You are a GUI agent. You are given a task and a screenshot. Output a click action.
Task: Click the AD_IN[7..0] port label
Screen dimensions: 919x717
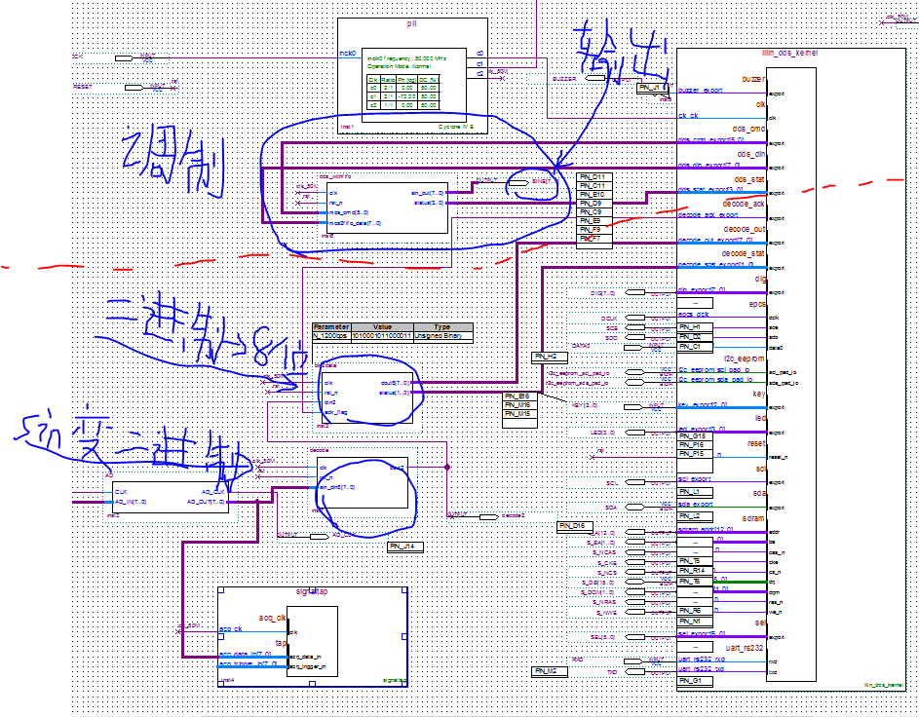tap(131, 502)
